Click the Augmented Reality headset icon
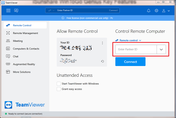Screen dimensions: 176x118 (x=8, y=64)
